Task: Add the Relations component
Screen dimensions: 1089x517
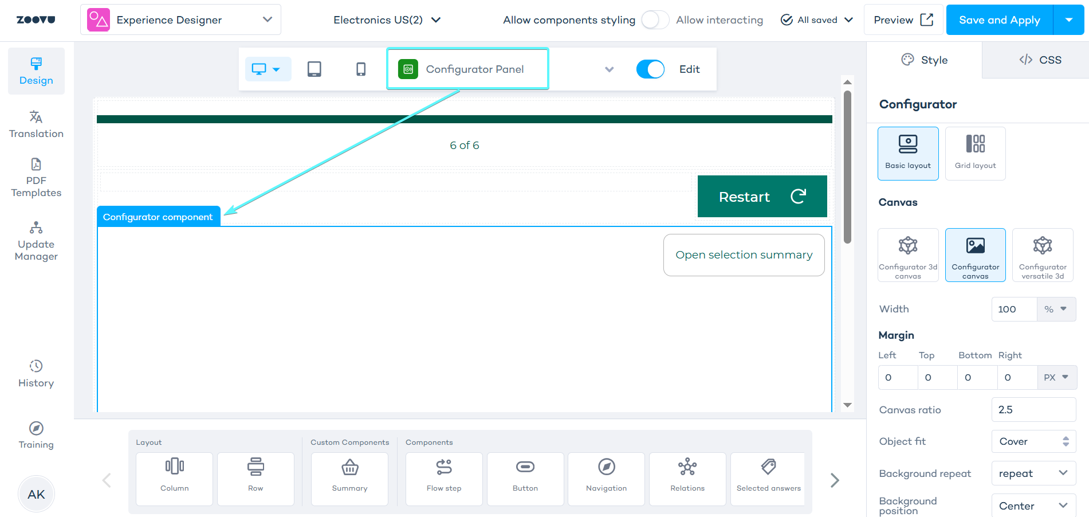Action: [x=687, y=479]
